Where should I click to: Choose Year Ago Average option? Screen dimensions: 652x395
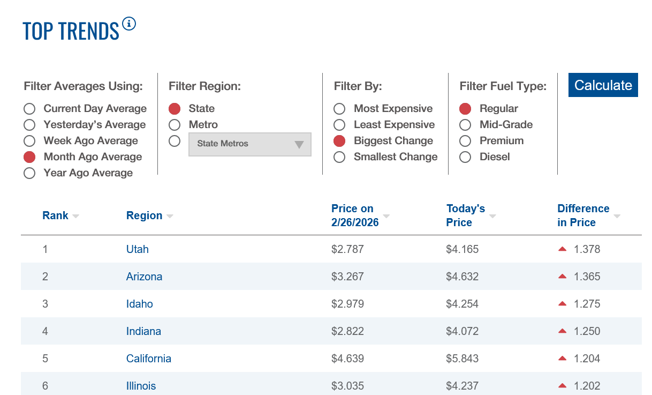click(x=29, y=173)
